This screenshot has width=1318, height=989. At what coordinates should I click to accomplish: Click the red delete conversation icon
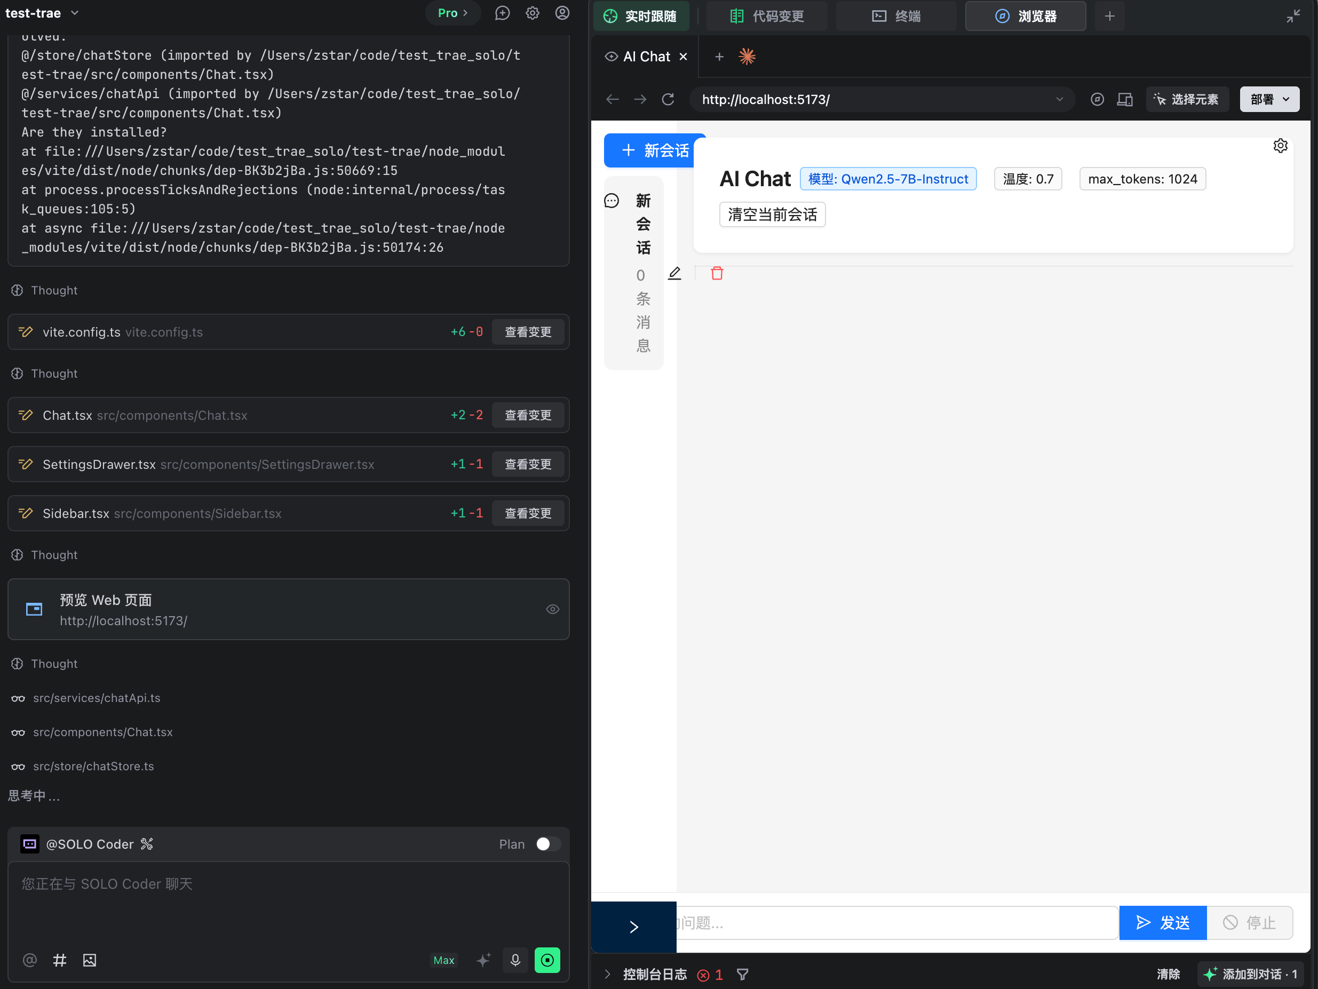click(x=717, y=274)
